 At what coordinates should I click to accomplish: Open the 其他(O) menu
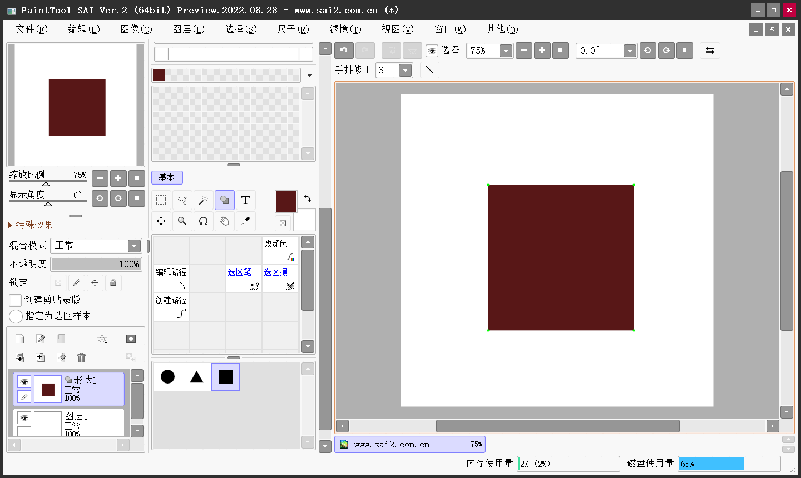pyautogui.click(x=502, y=29)
